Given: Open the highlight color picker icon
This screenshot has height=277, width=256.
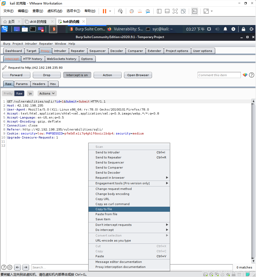Looking at the screenshot, I should click(x=245, y=75).
